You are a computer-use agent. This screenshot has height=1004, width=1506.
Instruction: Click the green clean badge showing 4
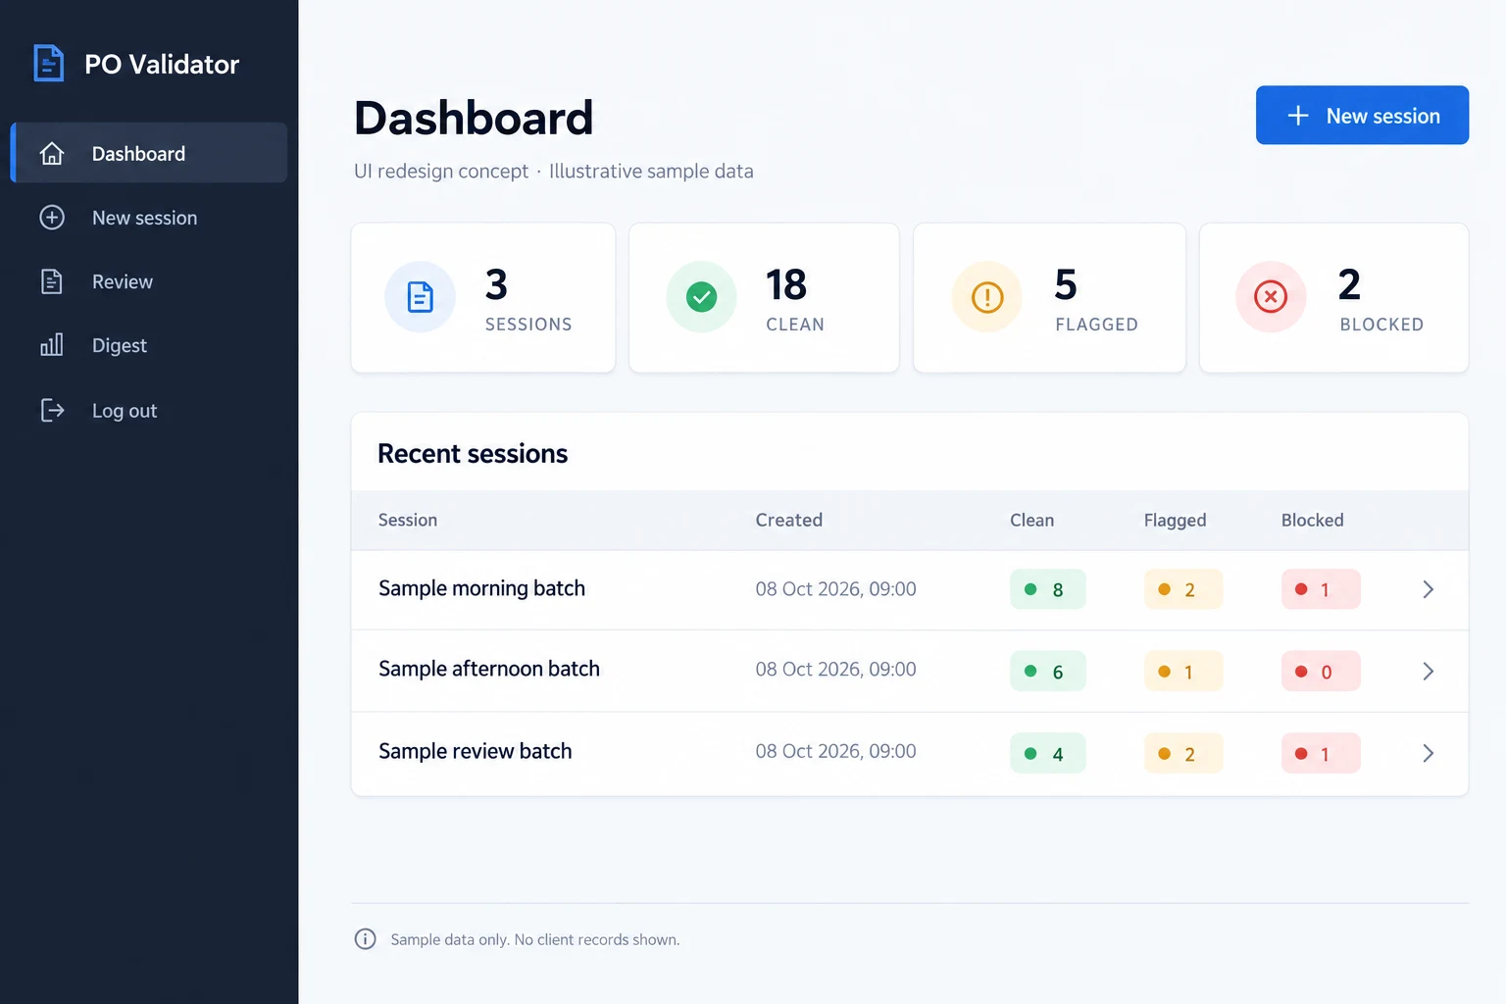(x=1047, y=753)
